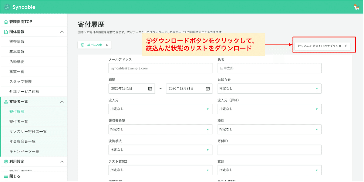This screenshot has height=182, width=364.
Task: Open the calendar icon for the end date
Action: coord(207,88)
